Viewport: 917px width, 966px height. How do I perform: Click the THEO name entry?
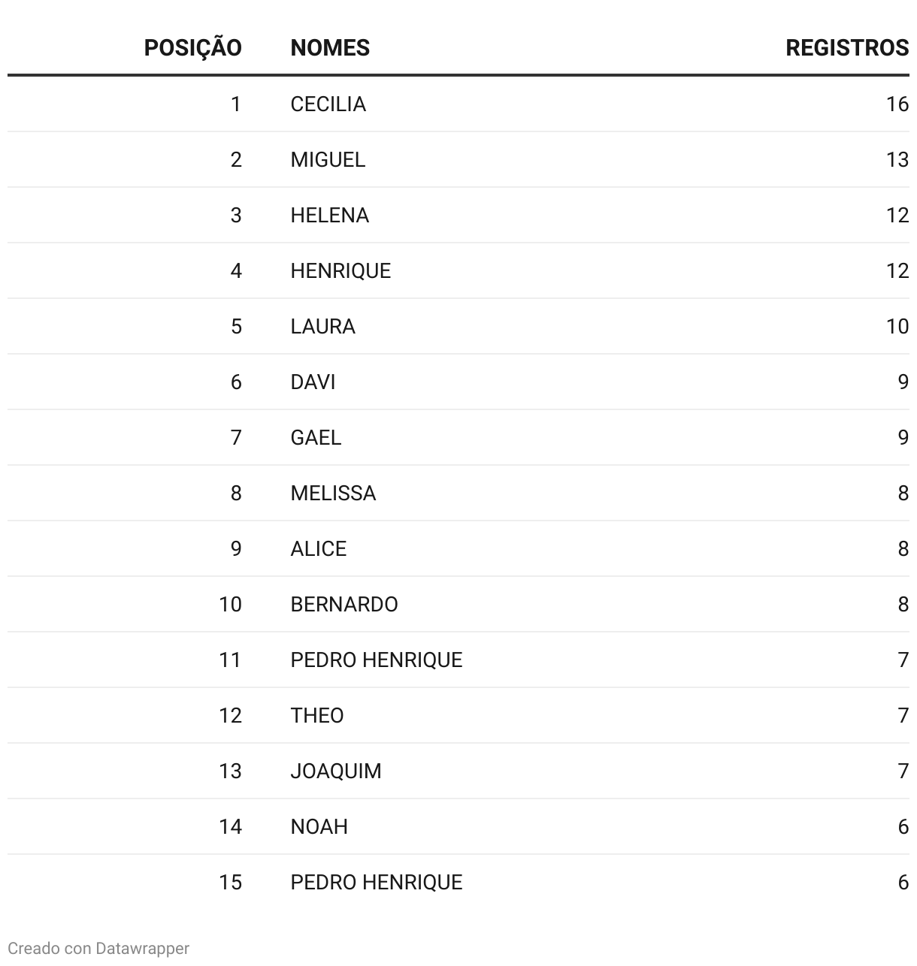click(x=316, y=715)
